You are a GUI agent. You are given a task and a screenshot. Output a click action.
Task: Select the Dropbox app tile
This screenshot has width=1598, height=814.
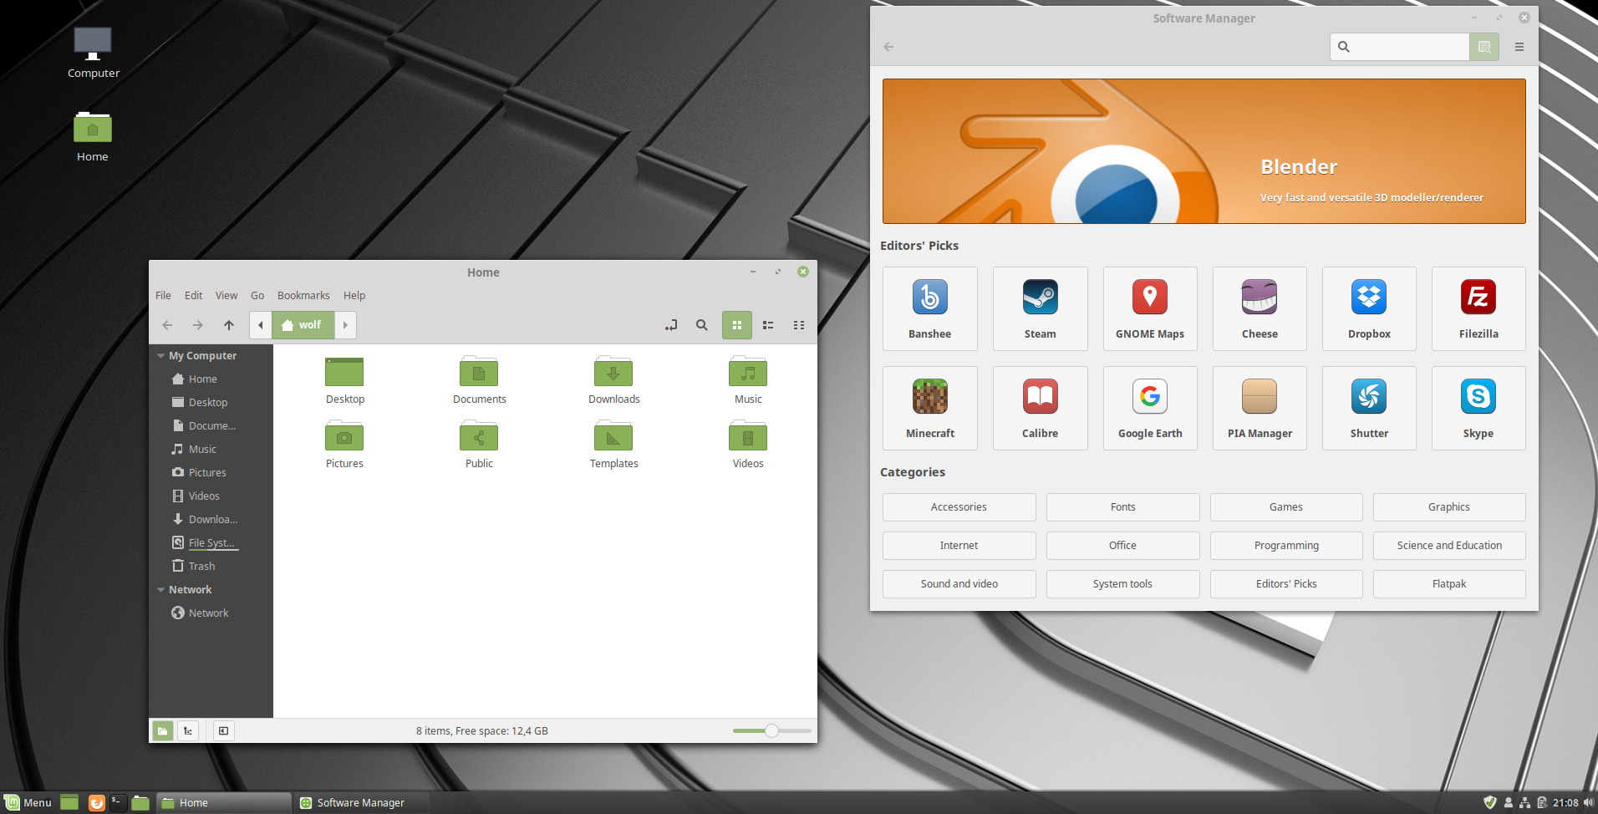coord(1369,308)
